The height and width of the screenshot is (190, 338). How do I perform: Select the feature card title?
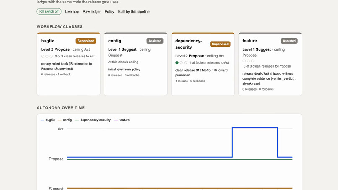250,41
